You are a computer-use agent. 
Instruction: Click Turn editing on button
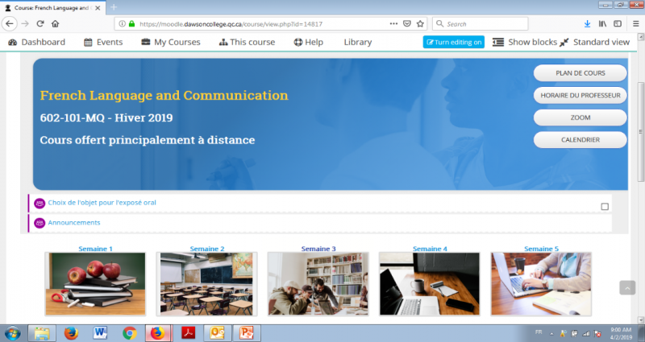[x=454, y=42]
